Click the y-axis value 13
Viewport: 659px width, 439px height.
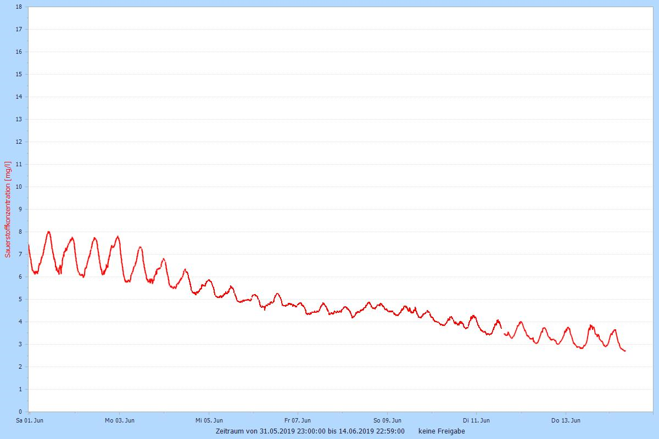(x=19, y=119)
